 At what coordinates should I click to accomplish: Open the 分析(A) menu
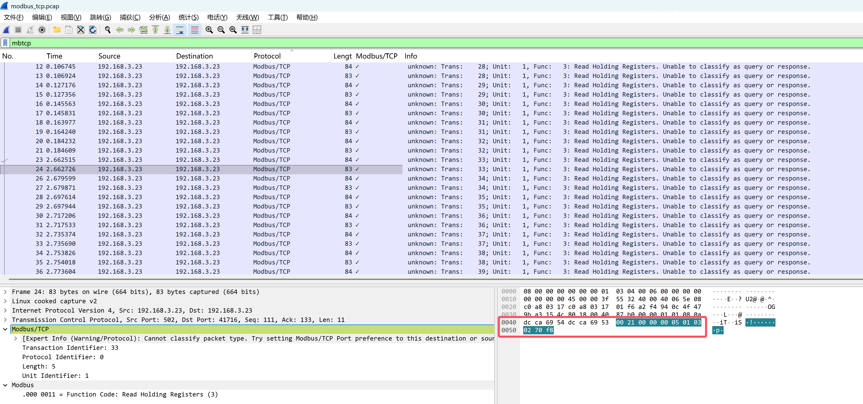click(x=160, y=17)
